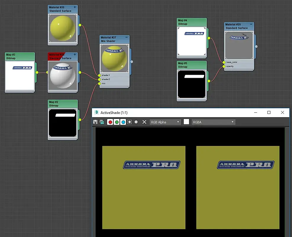Screen dimensions: 292x237
Task: Click the Monochrome circle icon
Action: 136,122
